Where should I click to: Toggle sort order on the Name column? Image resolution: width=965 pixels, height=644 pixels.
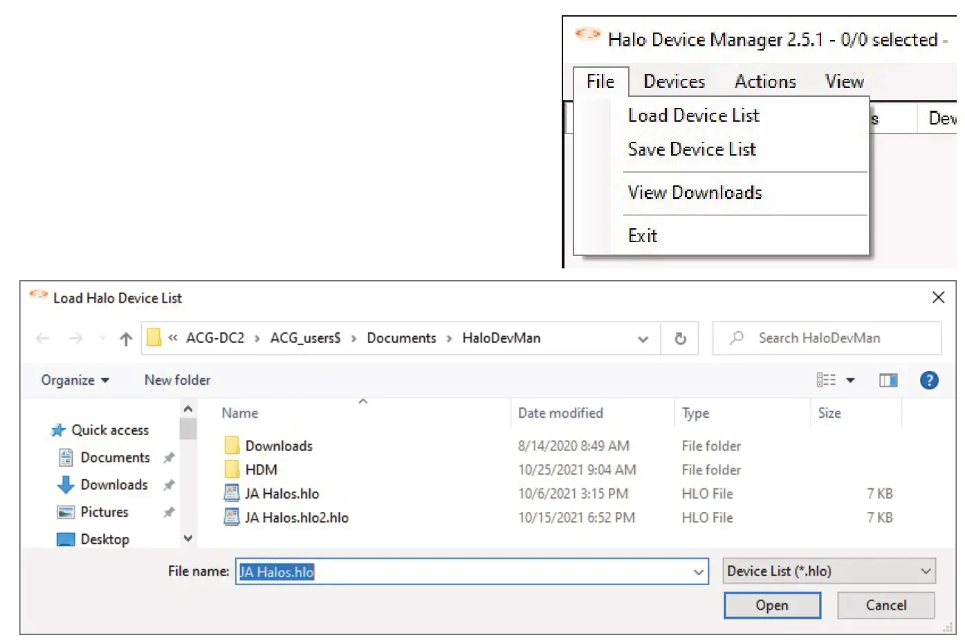239,413
